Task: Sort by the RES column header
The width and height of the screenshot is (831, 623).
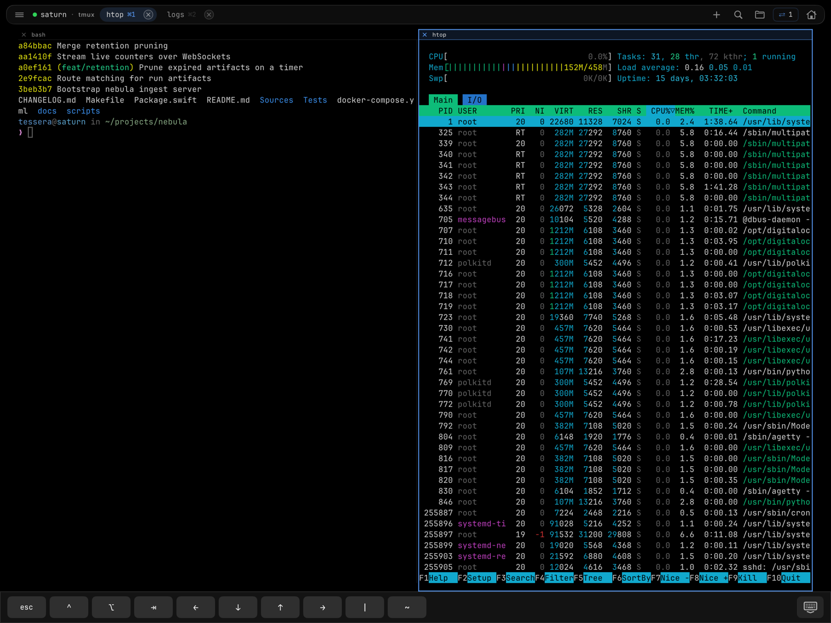Action: pyautogui.click(x=595, y=111)
